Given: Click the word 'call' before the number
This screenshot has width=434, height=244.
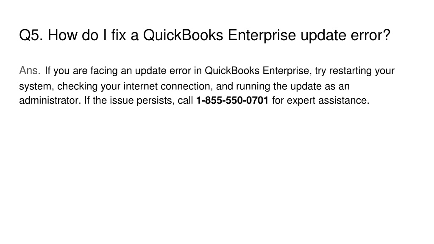Looking at the screenshot, I should pos(185,100).
